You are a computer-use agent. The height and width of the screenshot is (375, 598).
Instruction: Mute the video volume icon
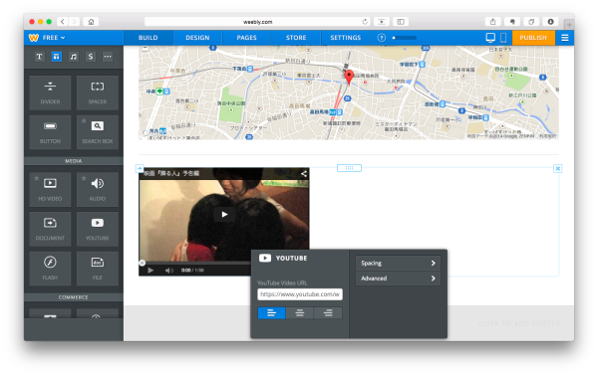pos(169,271)
